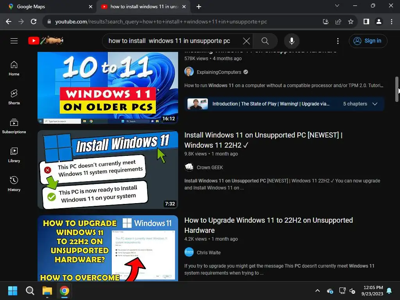Open Library in the sidebar
The height and width of the screenshot is (300, 400).
(x=14, y=155)
